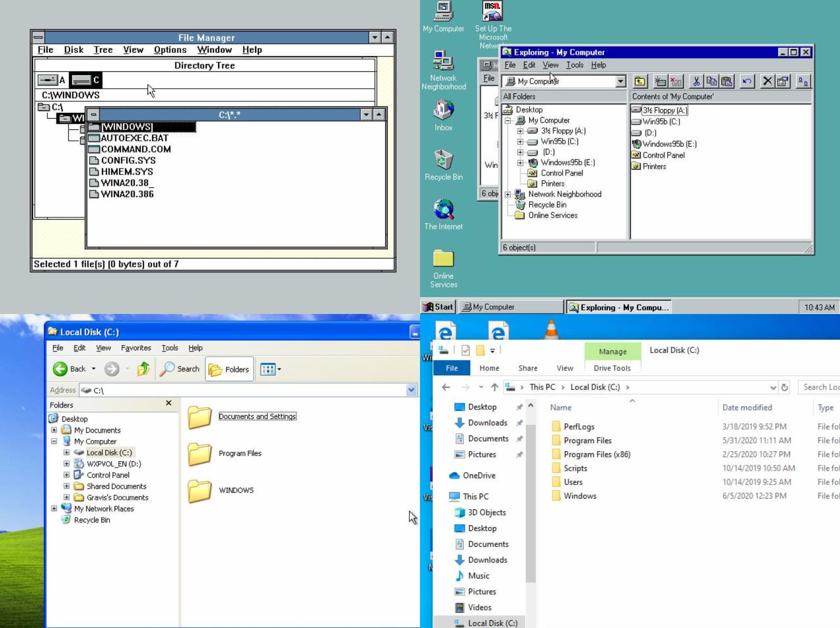Click Delete X icon in Explorer toolbar

tap(767, 81)
